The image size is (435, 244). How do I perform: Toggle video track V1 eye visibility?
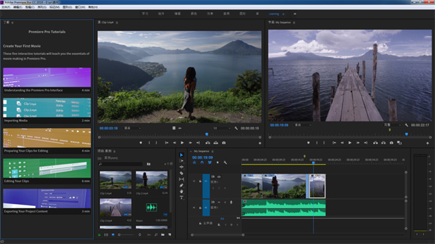click(219, 176)
